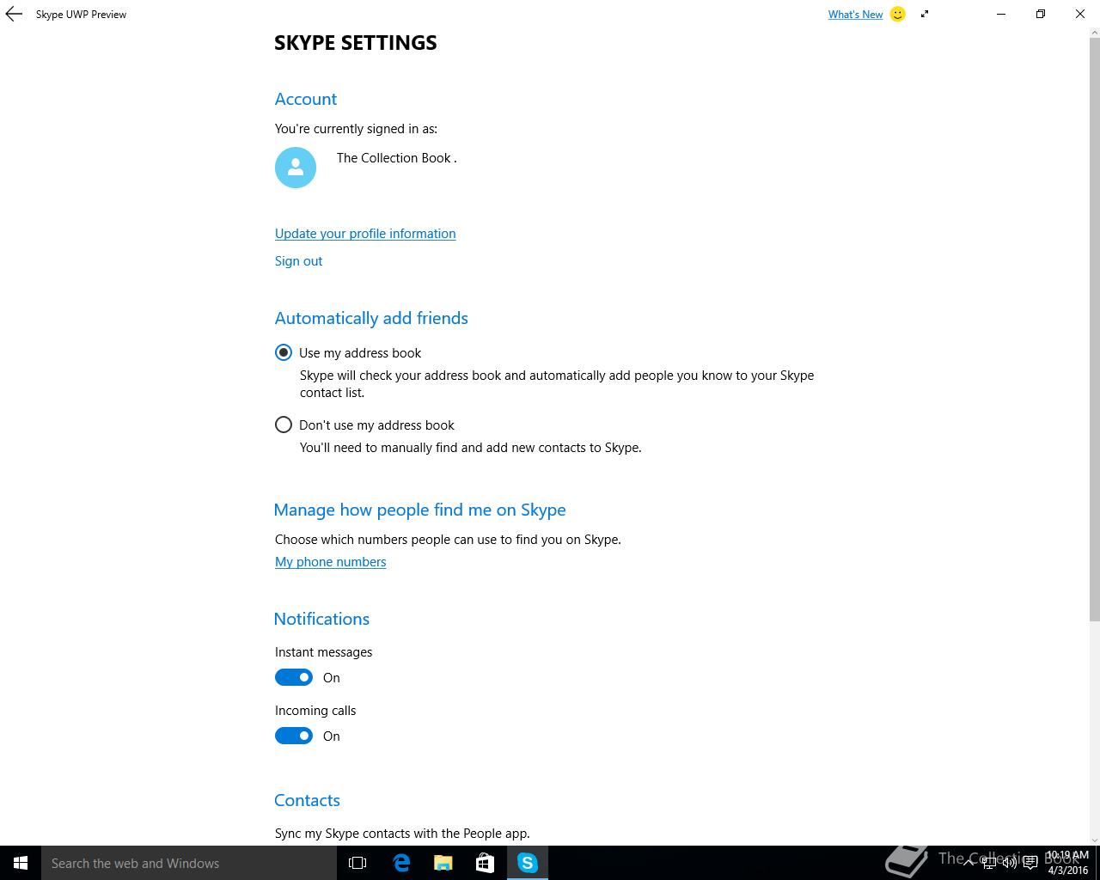Click the account name The Collection Book
This screenshot has width=1100, height=880.
click(396, 158)
